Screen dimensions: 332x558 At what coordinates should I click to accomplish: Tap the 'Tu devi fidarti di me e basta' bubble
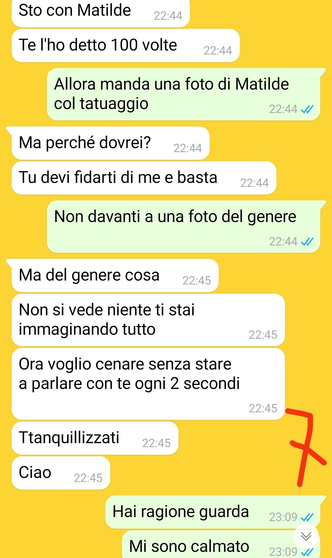tap(144, 178)
